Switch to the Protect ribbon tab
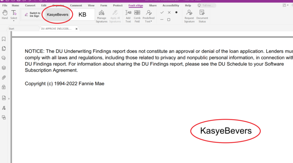 click(x=118, y=6)
